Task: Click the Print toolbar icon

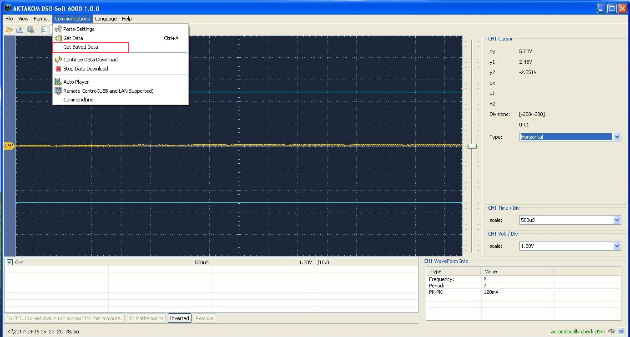Action: click(x=20, y=30)
